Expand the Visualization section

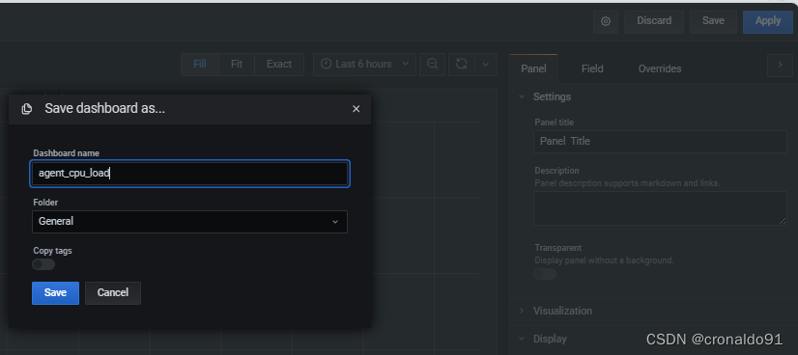point(556,311)
